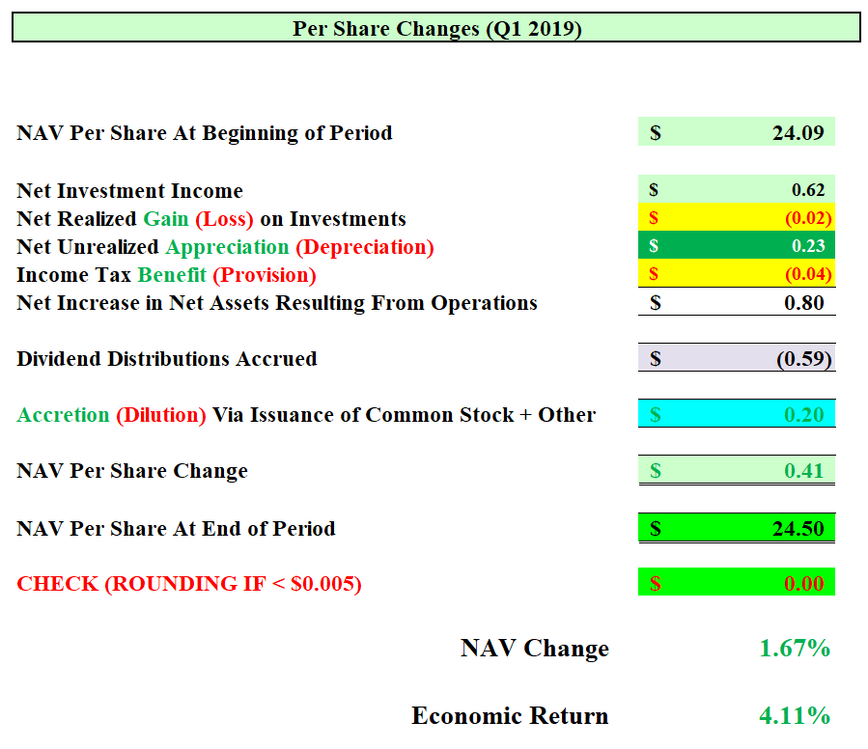This screenshot has height=749, width=868.
Task: Click the 'NAV Per Share Change' label
Action: click(131, 471)
